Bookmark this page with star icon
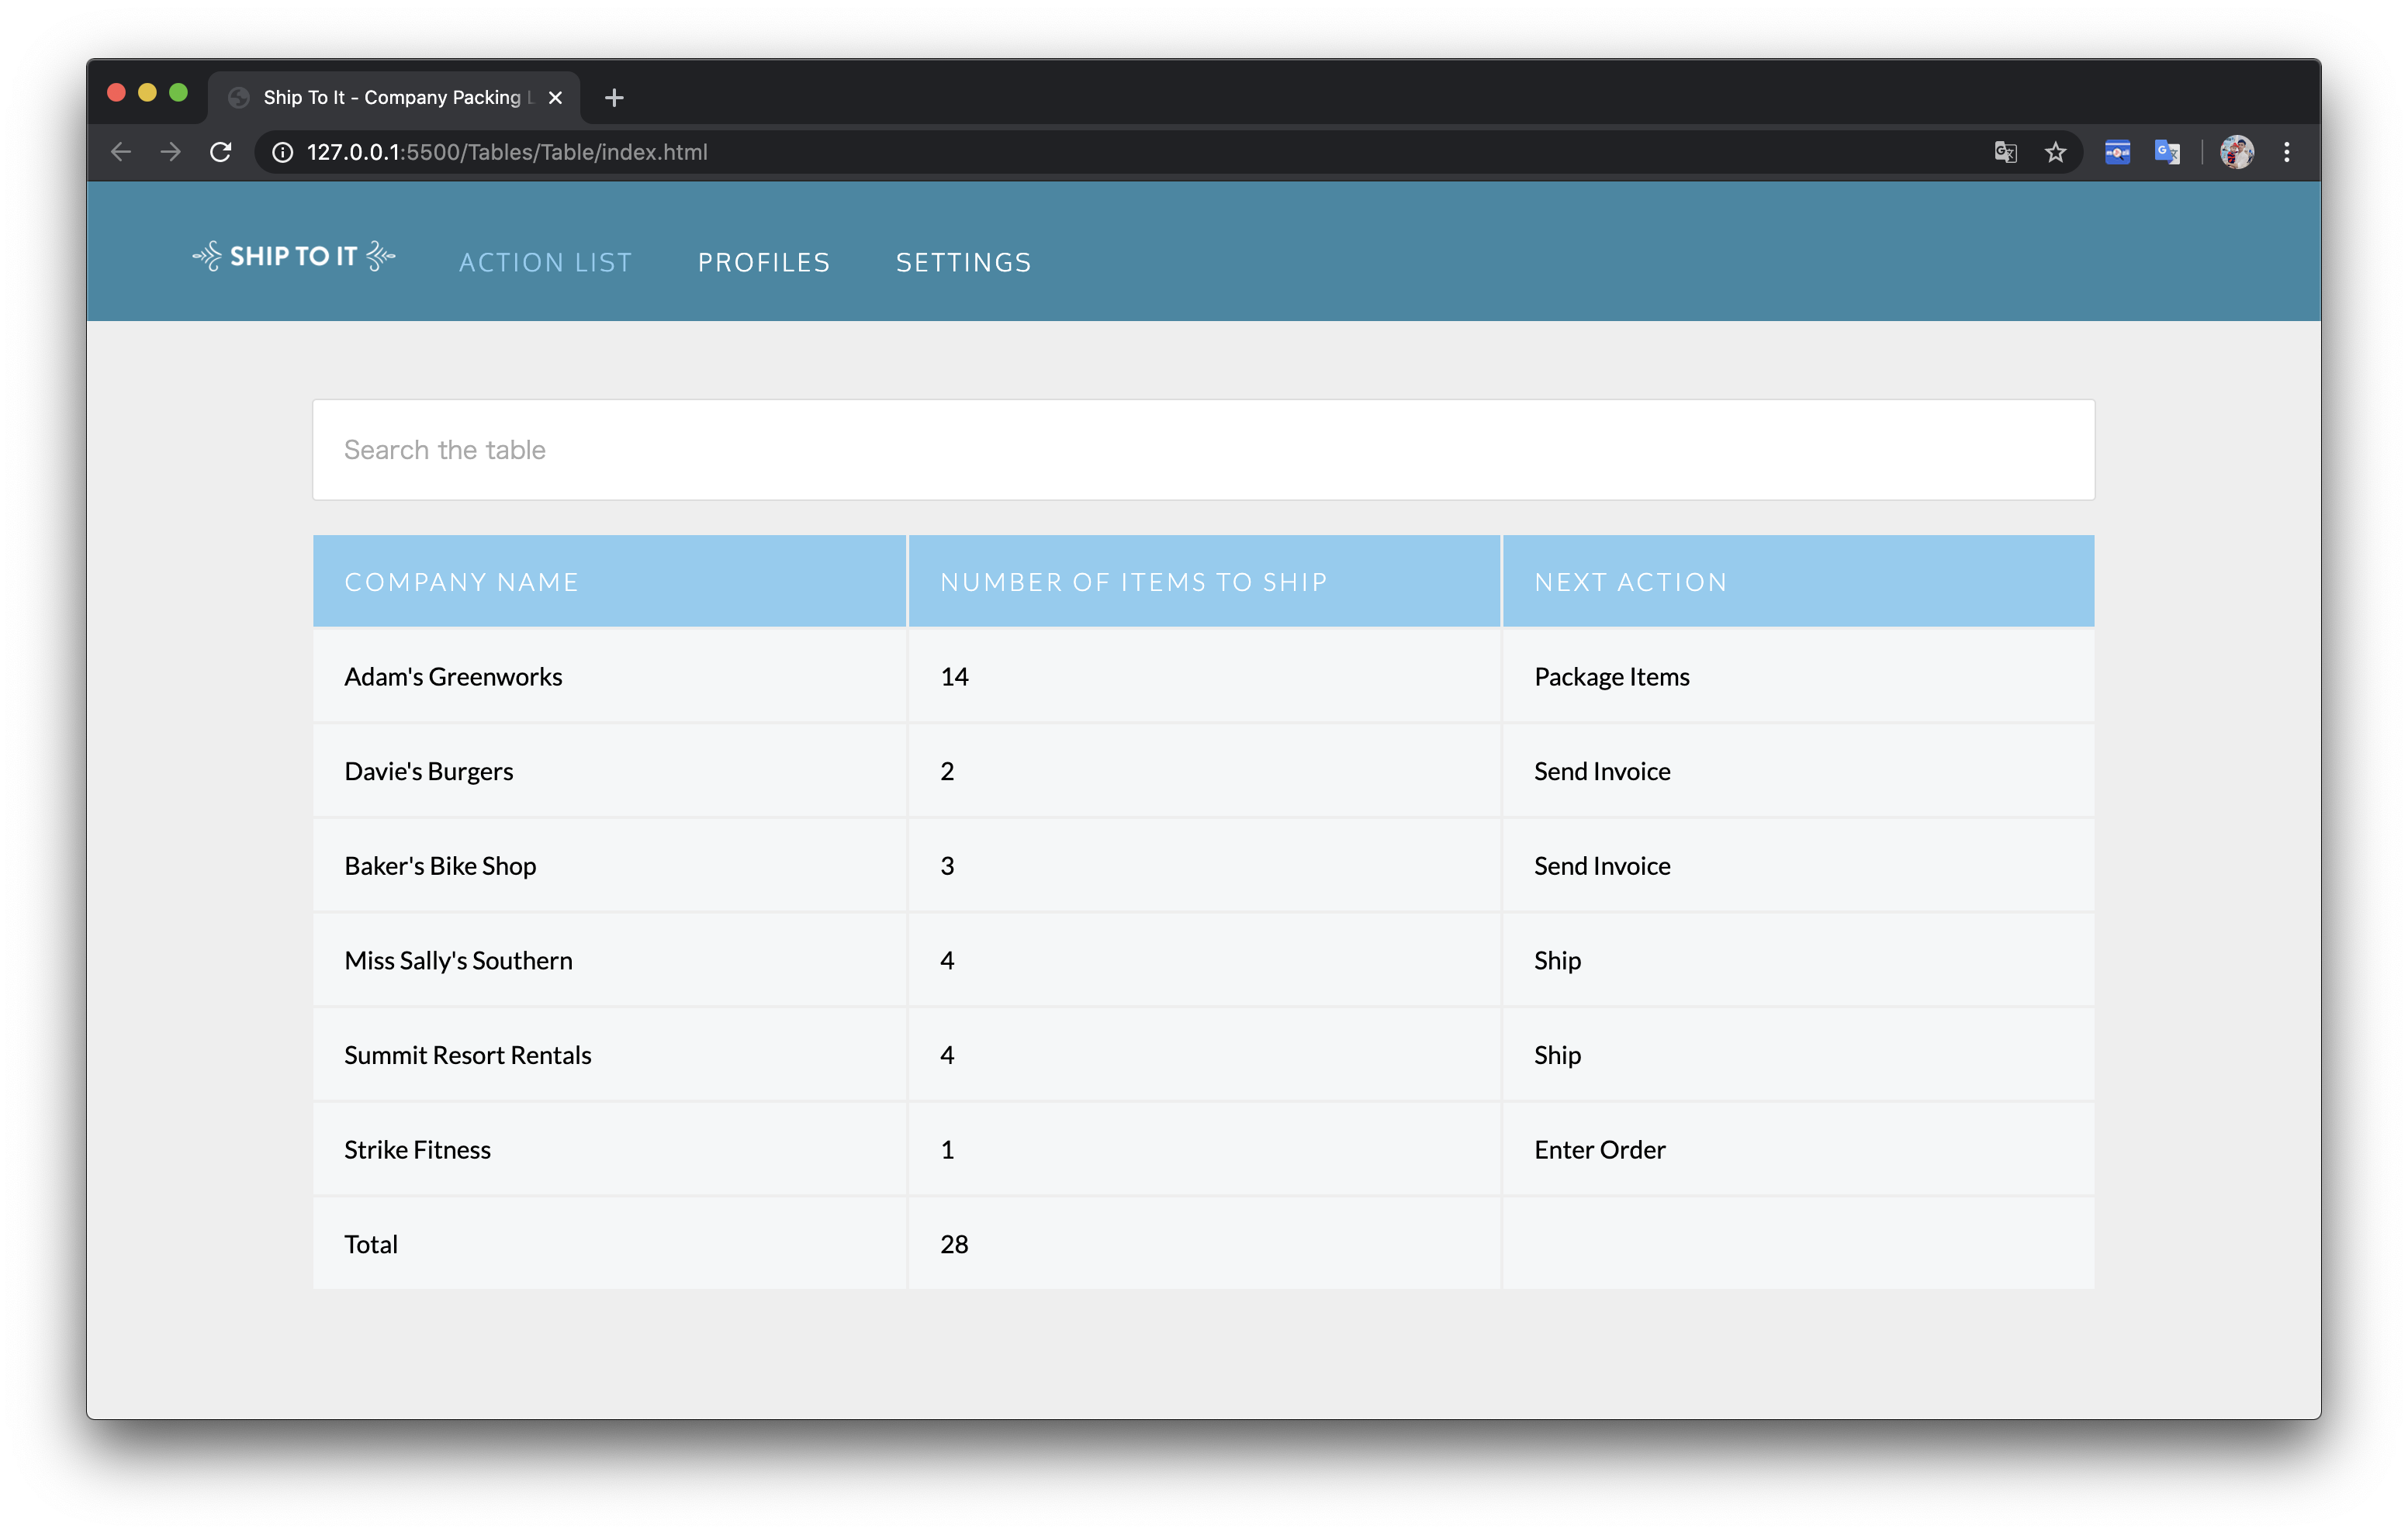 coord(2055,152)
